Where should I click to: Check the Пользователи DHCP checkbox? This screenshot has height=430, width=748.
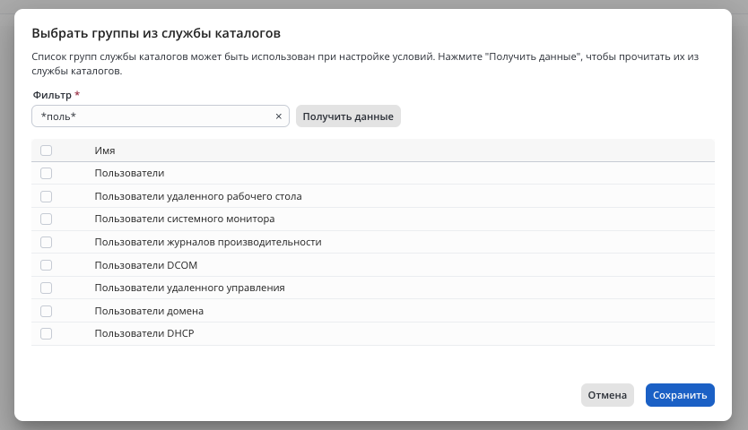pyautogui.click(x=47, y=333)
